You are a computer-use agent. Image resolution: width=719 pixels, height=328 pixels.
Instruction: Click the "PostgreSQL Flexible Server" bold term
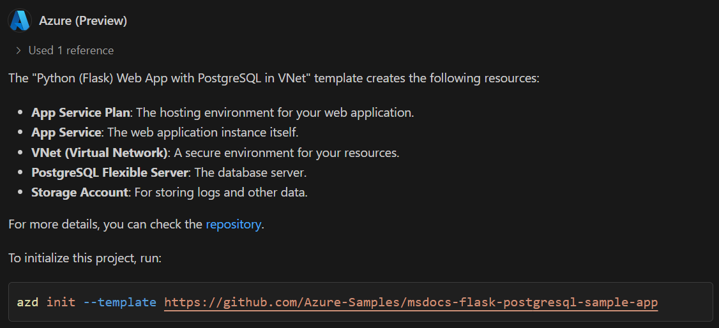point(110,173)
